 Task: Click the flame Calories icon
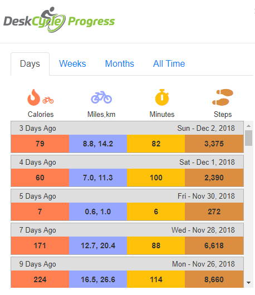click(33, 97)
